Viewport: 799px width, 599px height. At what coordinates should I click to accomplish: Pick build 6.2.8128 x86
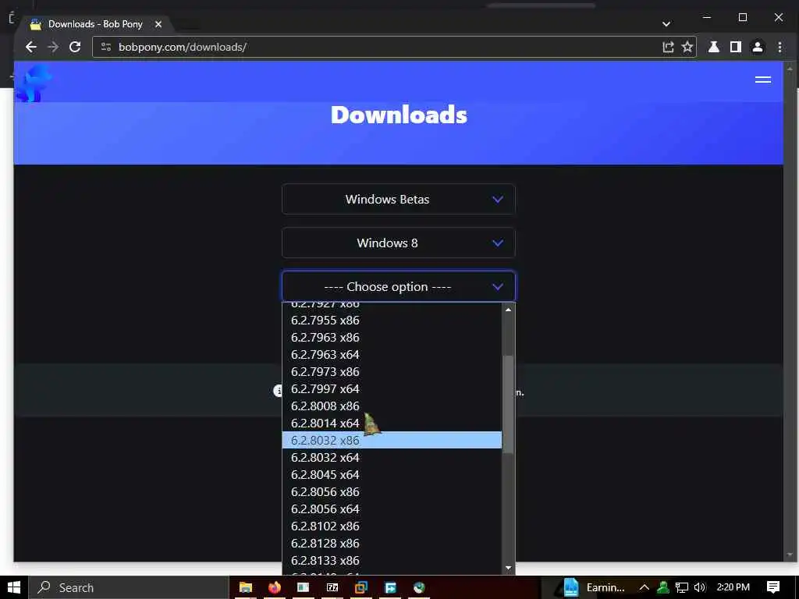392,544
